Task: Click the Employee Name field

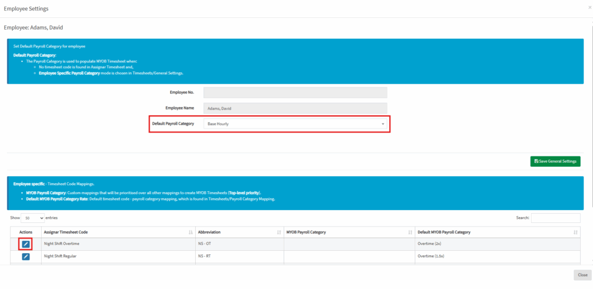Action: pyautogui.click(x=295, y=108)
